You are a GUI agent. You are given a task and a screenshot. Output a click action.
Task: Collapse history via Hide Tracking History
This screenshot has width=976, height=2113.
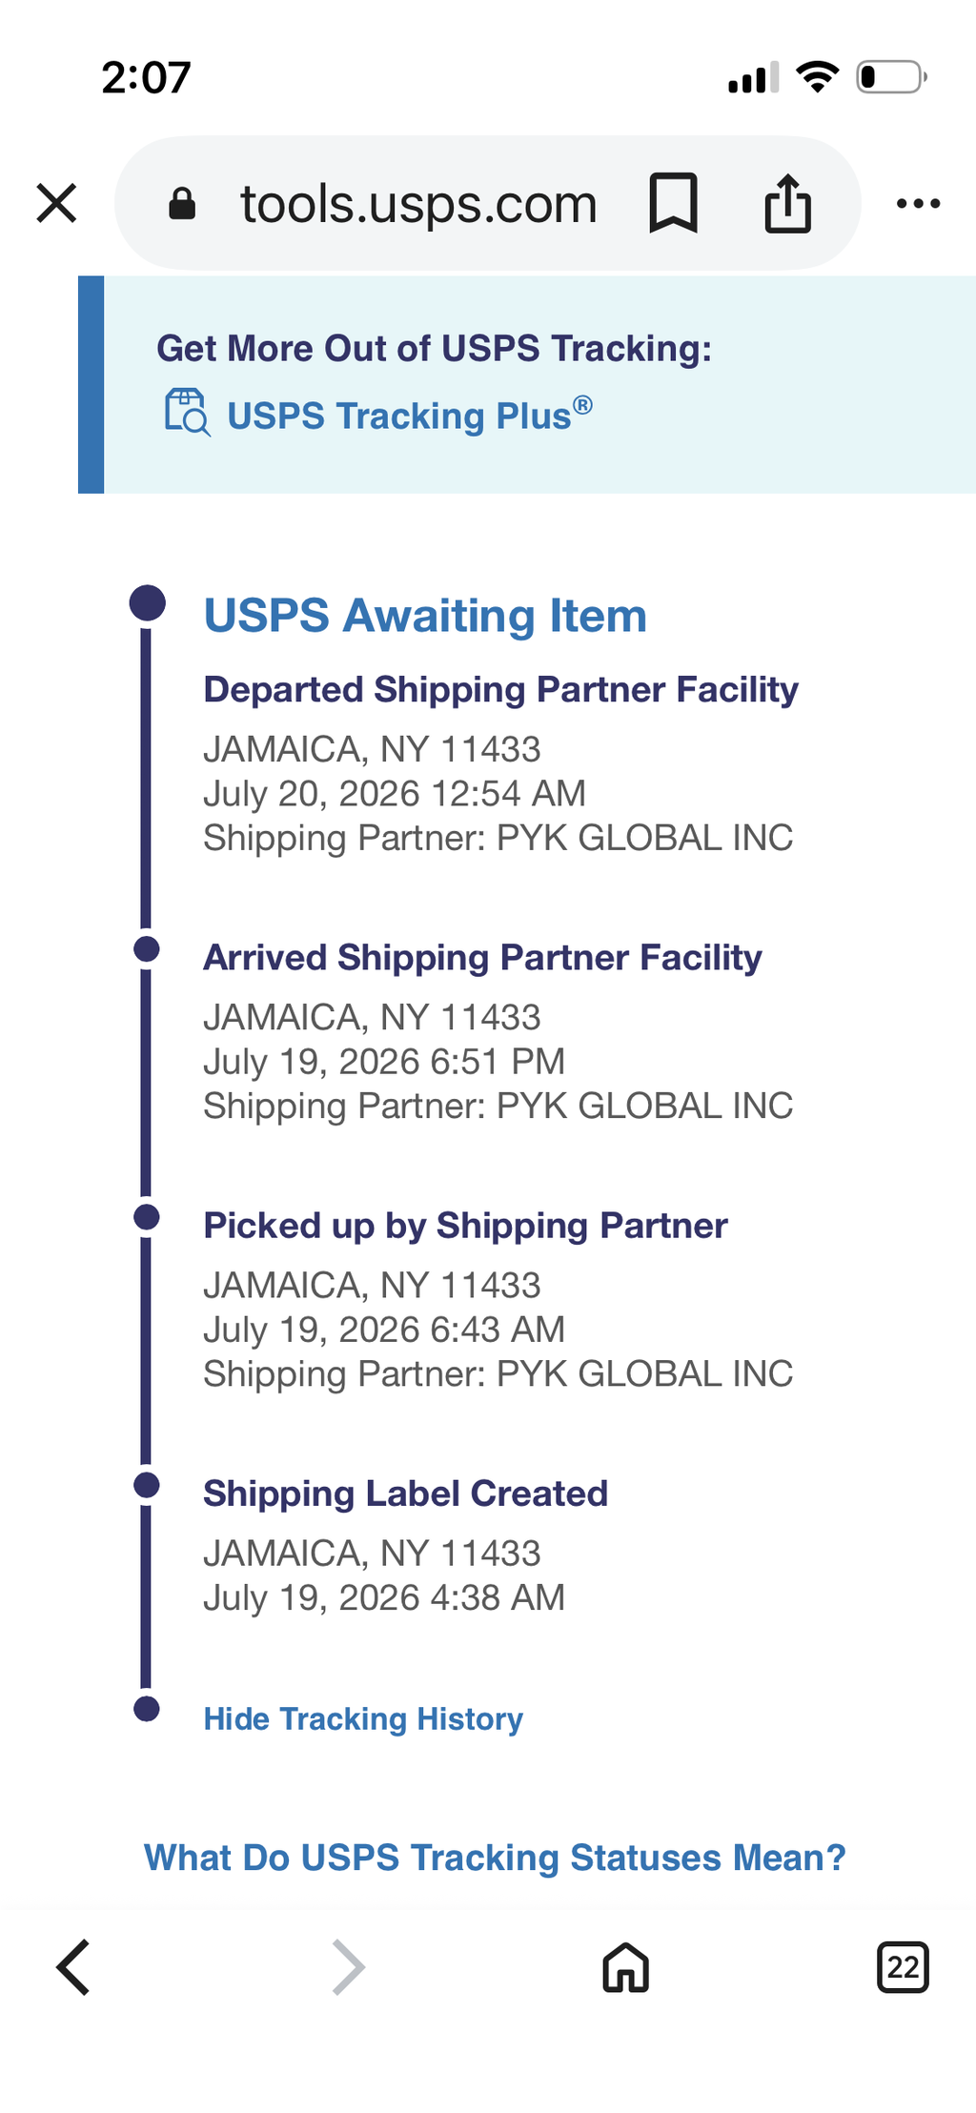[363, 1718]
